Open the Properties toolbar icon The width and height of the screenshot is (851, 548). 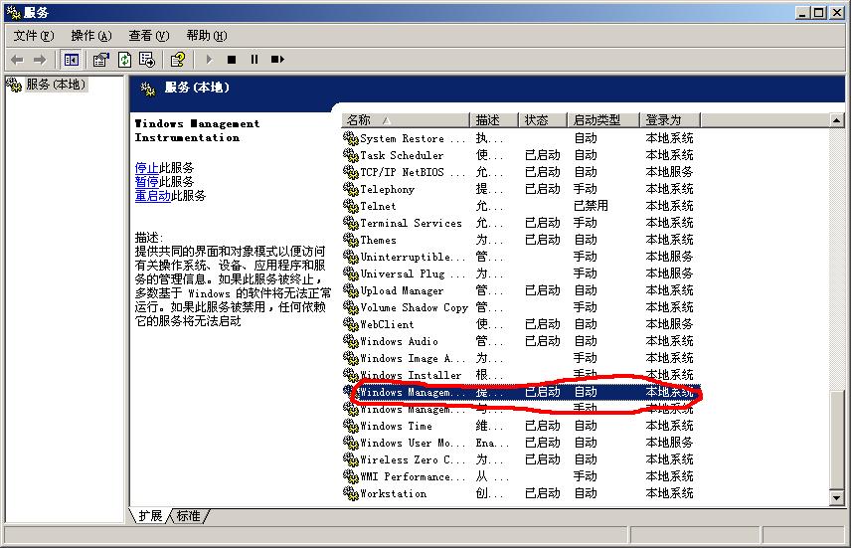point(101,60)
